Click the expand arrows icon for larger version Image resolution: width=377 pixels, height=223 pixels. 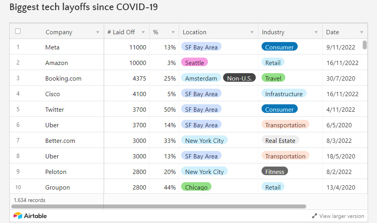314,216
